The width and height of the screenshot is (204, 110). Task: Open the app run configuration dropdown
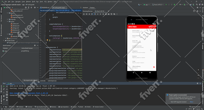point(147,4)
